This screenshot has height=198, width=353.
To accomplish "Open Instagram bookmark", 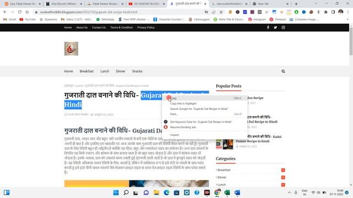I will point(257,19).
